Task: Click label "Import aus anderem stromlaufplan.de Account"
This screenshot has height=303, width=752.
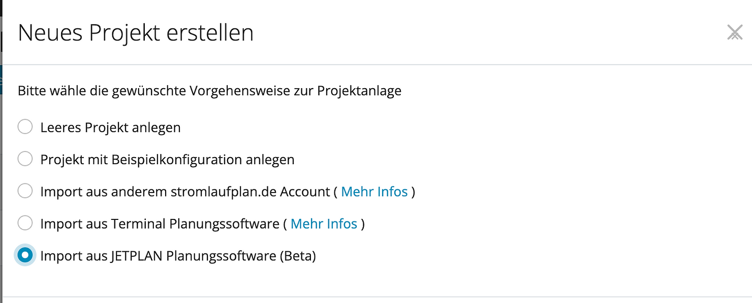Action: [x=185, y=192]
